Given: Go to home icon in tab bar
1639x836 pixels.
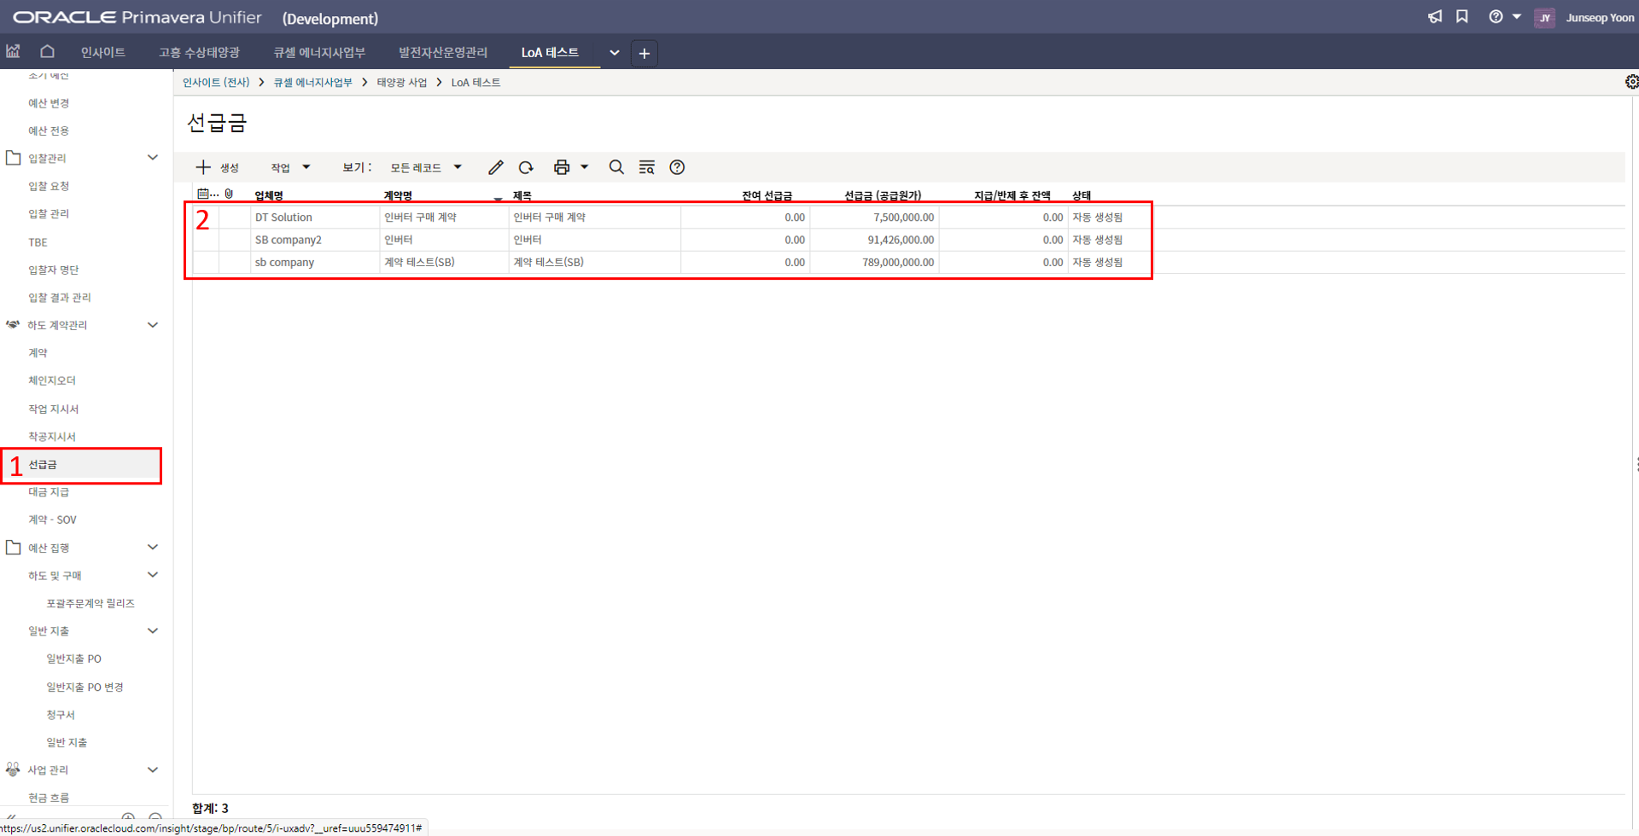Looking at the screenshot, I should pos(47,52).
